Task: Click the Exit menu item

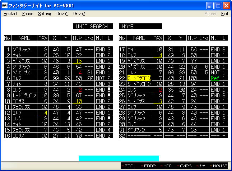Action: pos(224,14)
